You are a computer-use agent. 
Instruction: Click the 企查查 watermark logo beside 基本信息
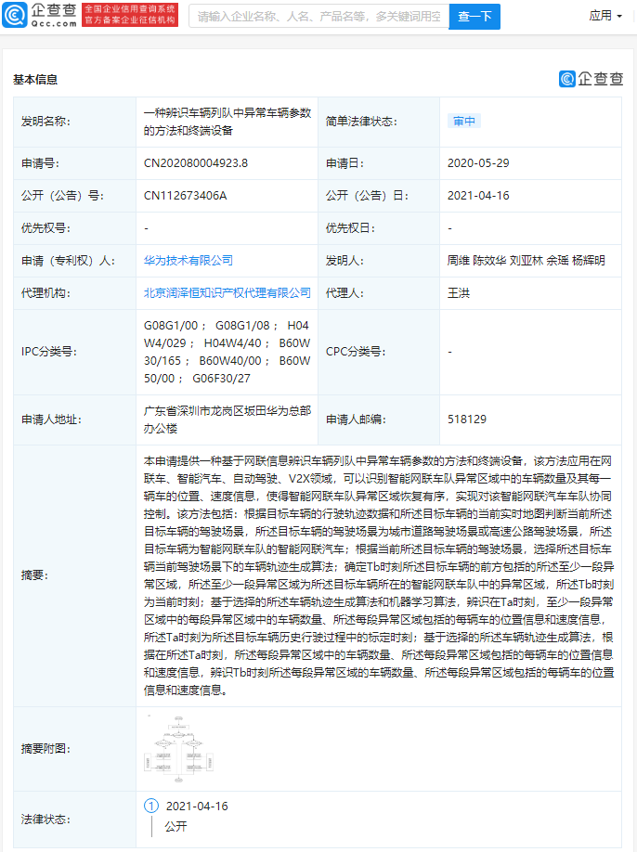(x=591, y=79)
